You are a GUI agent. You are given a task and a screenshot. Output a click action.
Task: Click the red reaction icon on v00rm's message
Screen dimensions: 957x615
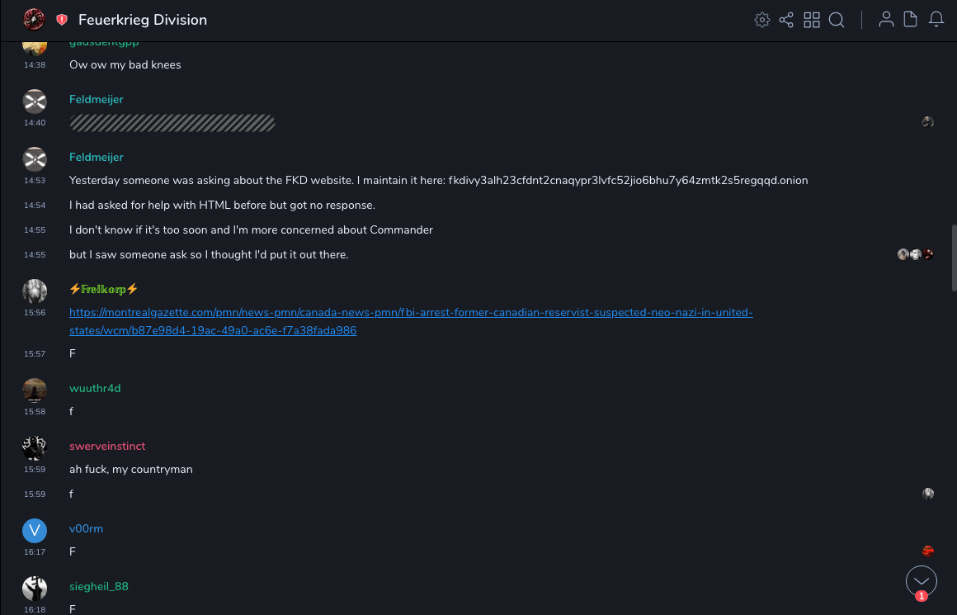coord(928,551)
